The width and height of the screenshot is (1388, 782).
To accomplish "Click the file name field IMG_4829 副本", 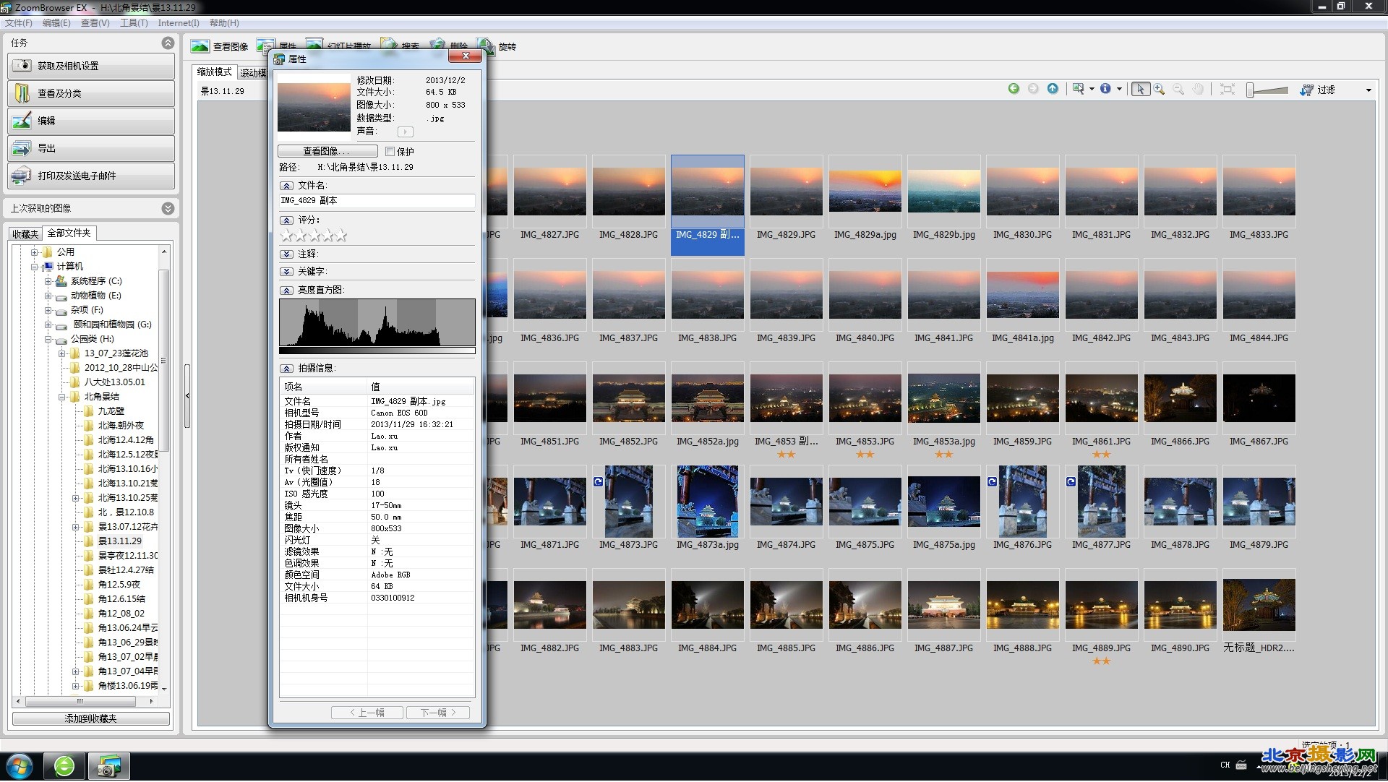I will tap(377, 201).
